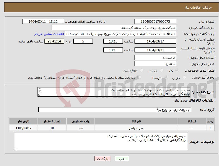The width and height of the screenshot is (219, 166).
Task: Click the ردیف column header
Action: pos(210,121)
